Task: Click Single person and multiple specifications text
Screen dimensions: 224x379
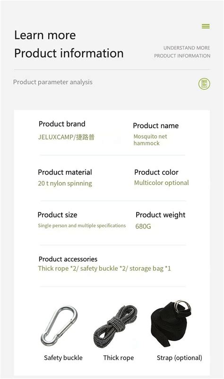Action: point(82,226)
